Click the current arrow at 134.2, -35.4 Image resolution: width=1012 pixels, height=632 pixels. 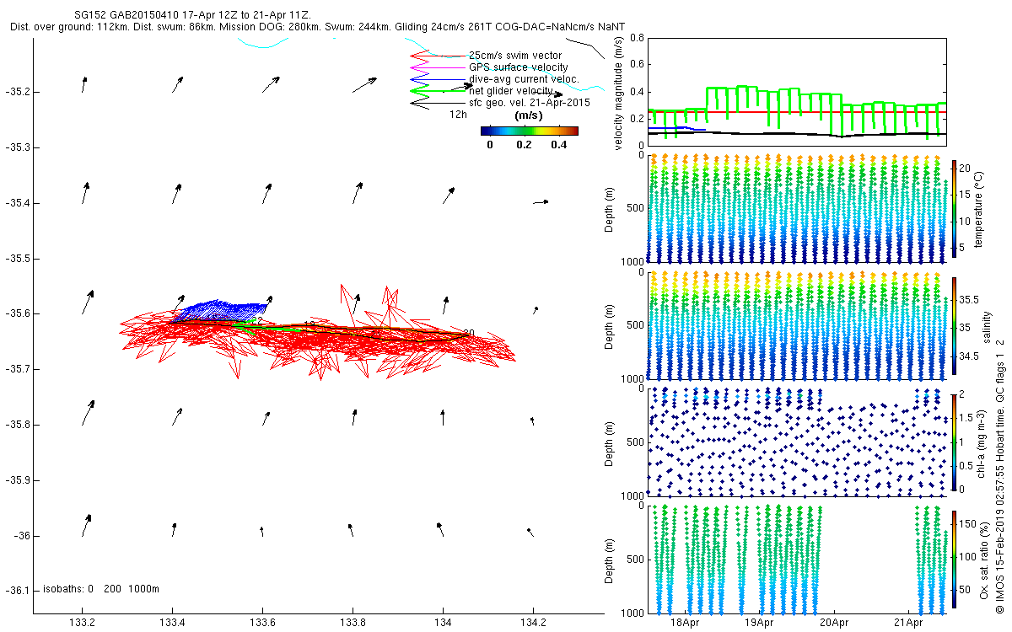[541, 202]
